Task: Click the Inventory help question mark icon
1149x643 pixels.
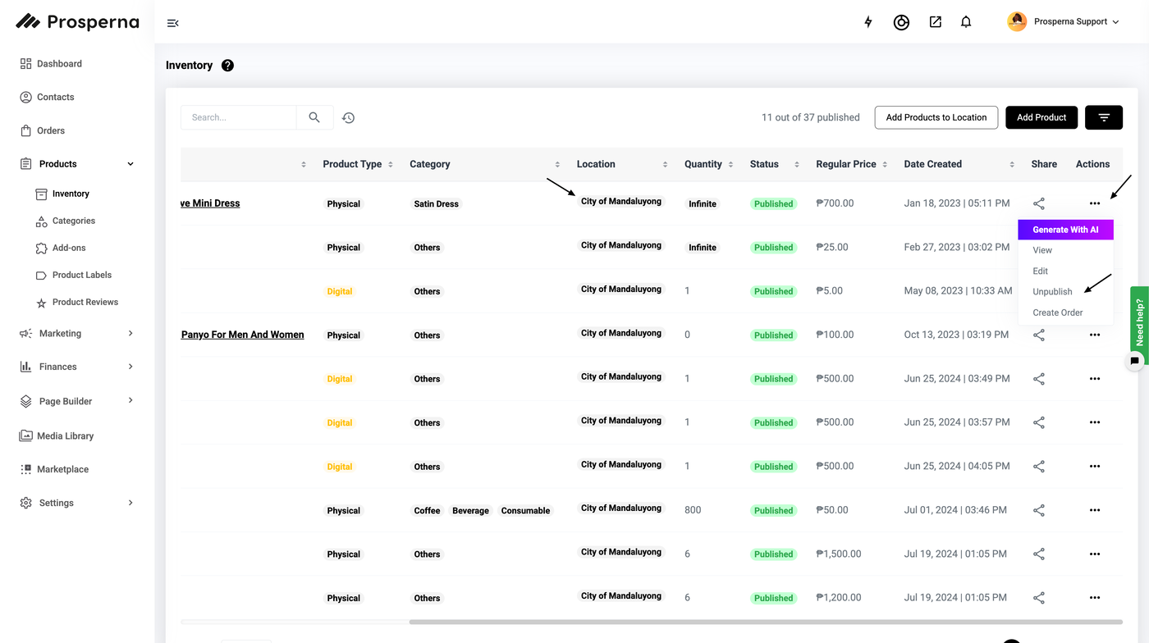Action: coord(227,66)
